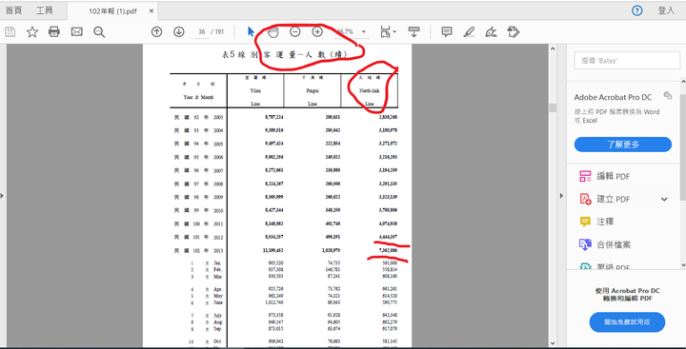Click the Pingxi column header text
This screenshot has width=686, height=349.
313,91
